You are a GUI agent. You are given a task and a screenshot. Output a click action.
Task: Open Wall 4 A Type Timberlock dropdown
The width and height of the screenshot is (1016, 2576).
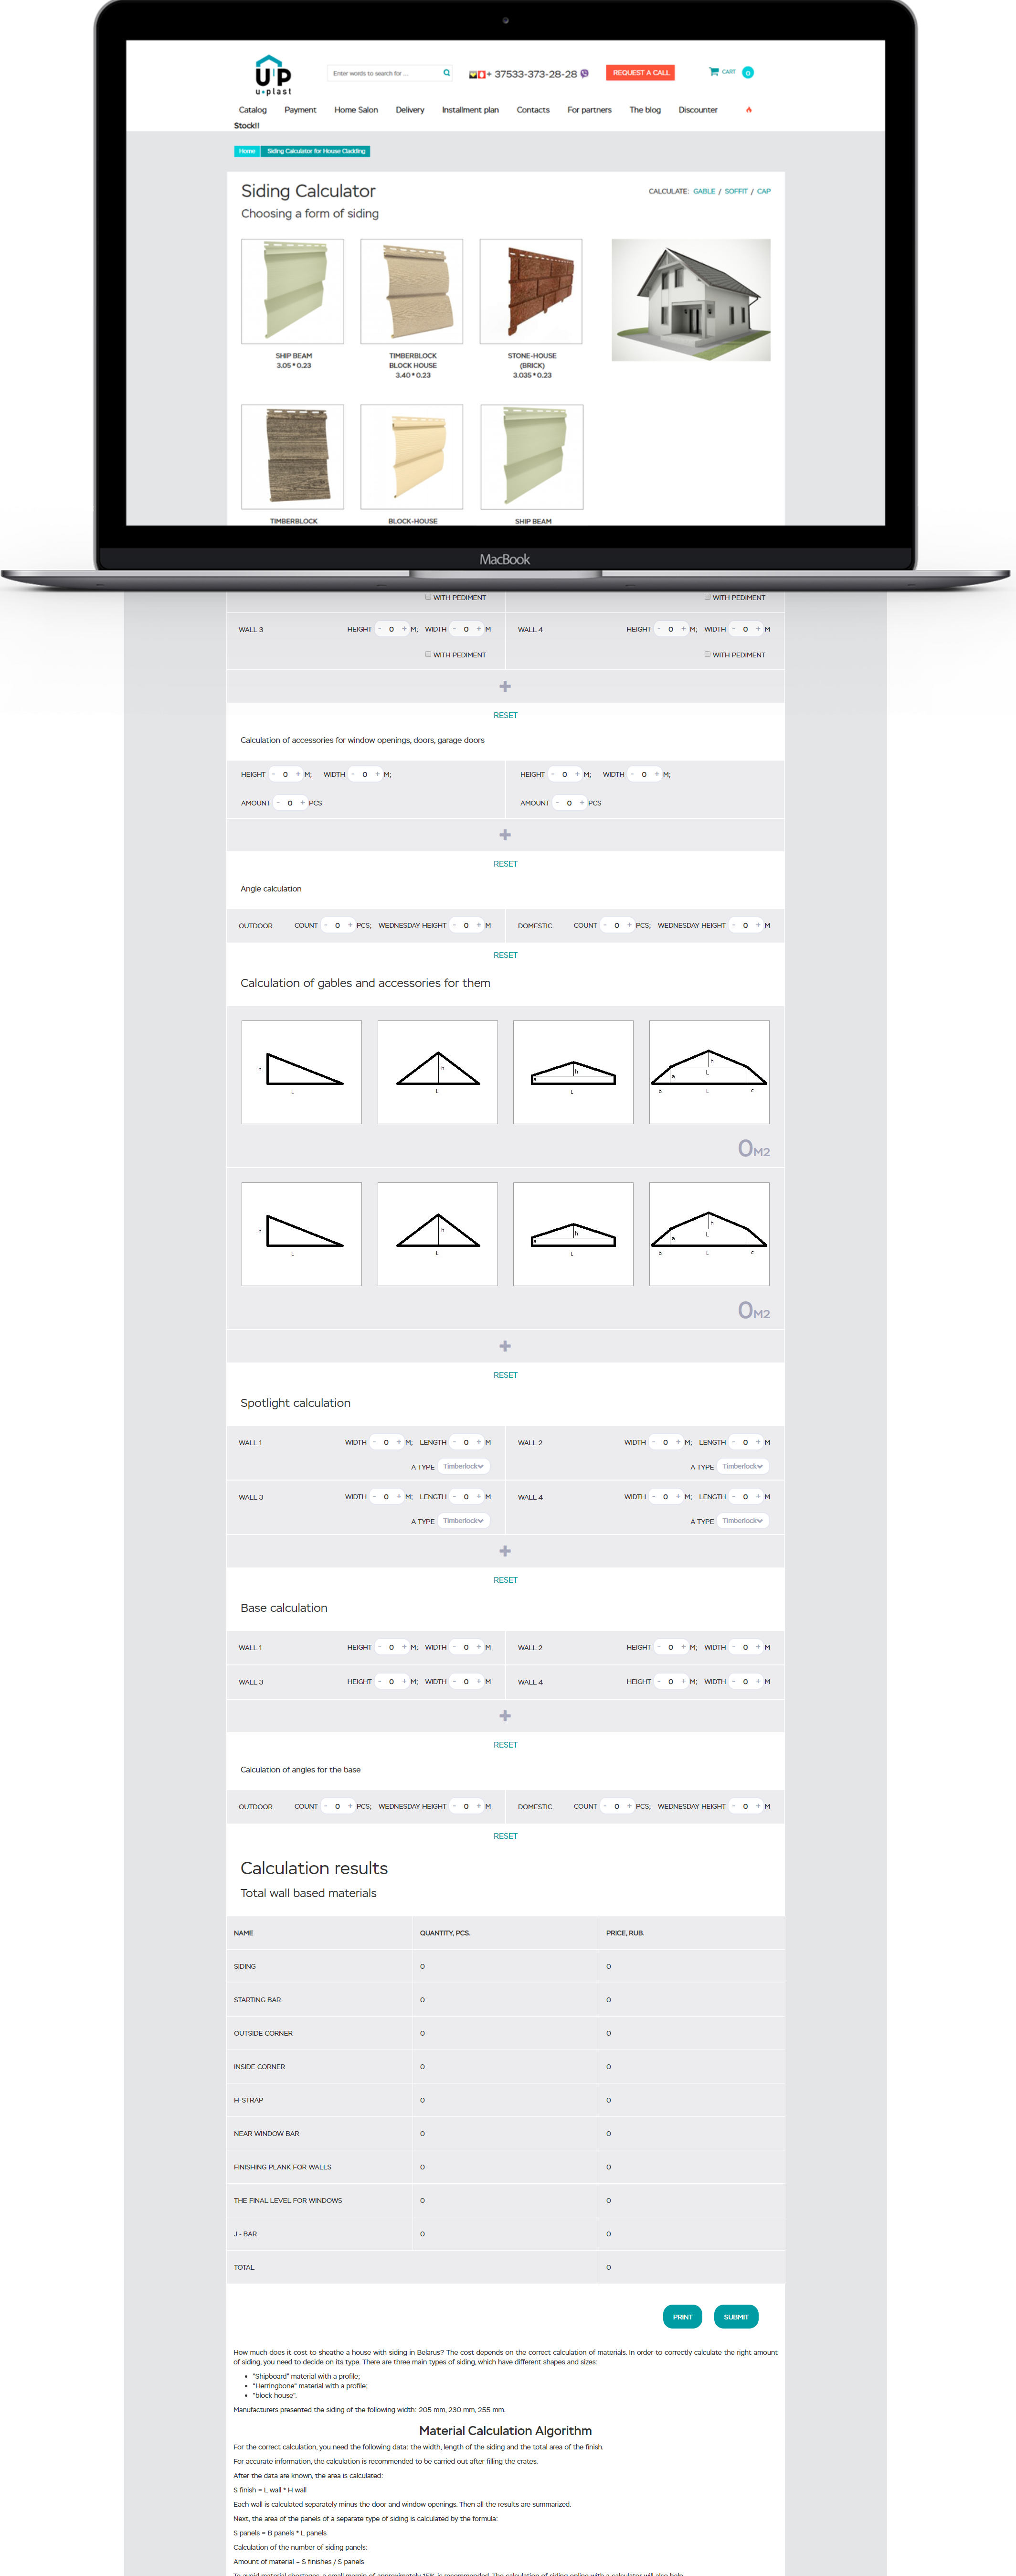pyautogui.click(x=742, y=1521)
